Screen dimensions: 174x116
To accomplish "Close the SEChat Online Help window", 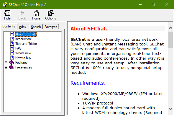I will pos(167,4).
